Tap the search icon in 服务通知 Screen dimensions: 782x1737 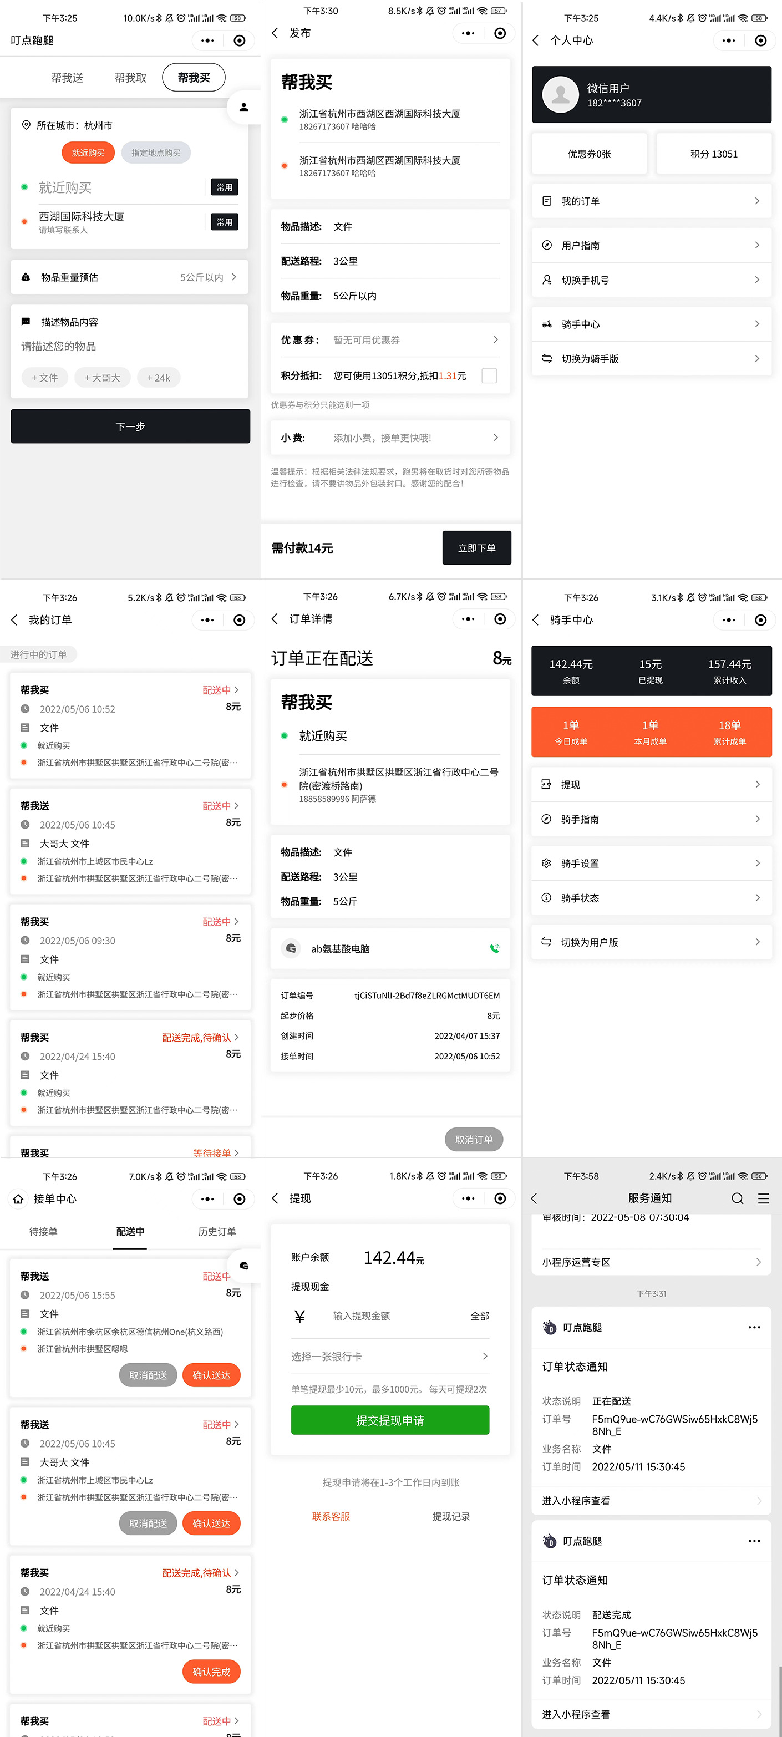[x=737, y=1198]
